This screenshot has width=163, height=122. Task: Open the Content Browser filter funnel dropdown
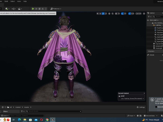(23, 111)
